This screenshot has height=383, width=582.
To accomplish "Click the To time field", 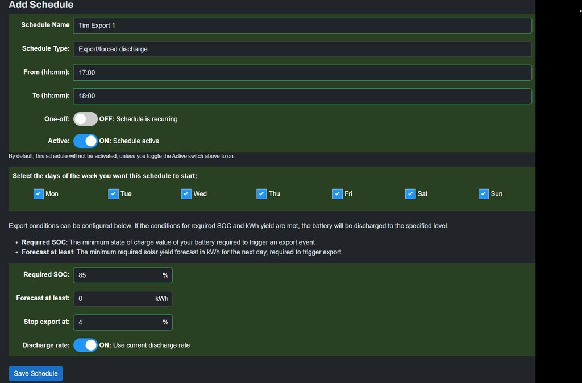I will (302, 96).
